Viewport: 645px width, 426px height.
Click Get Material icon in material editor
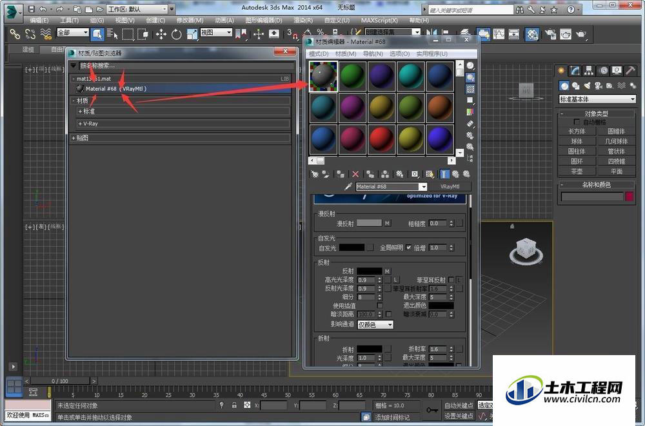pyautogui.click(x=315, y=175)
